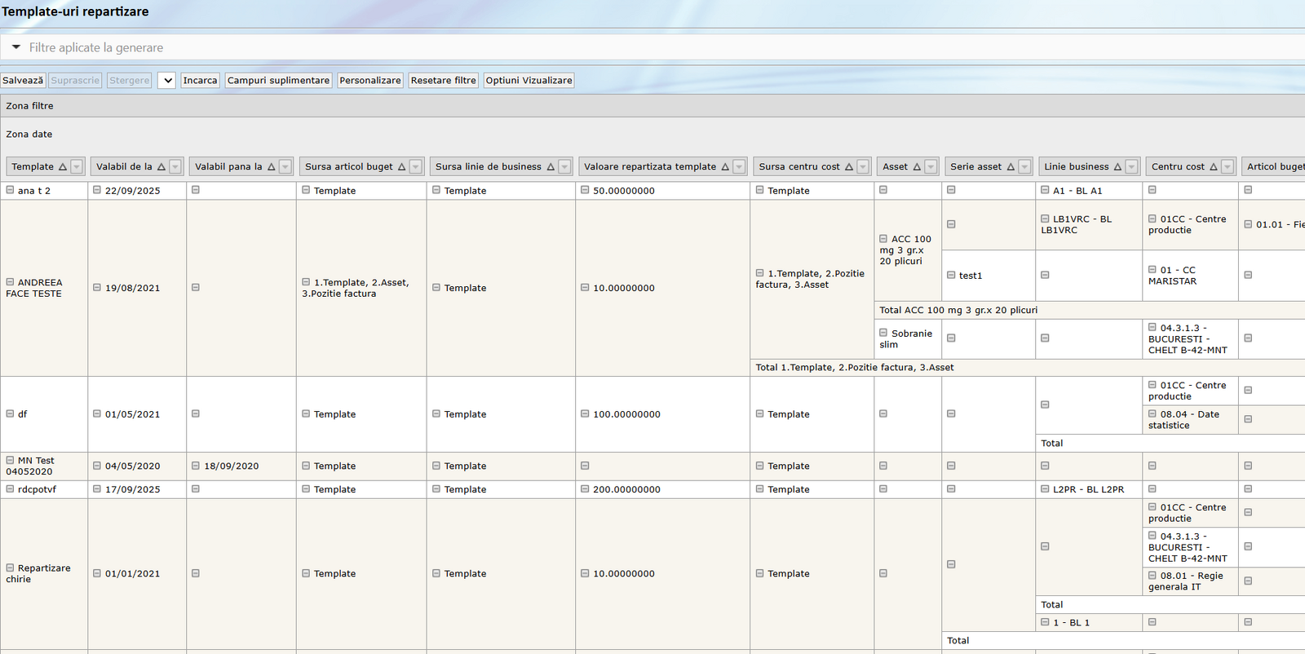Click sort triangle on Centru cost header

1214,167
